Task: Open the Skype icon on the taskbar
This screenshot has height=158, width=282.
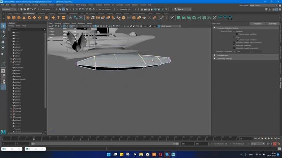Action: coord(167,154)
